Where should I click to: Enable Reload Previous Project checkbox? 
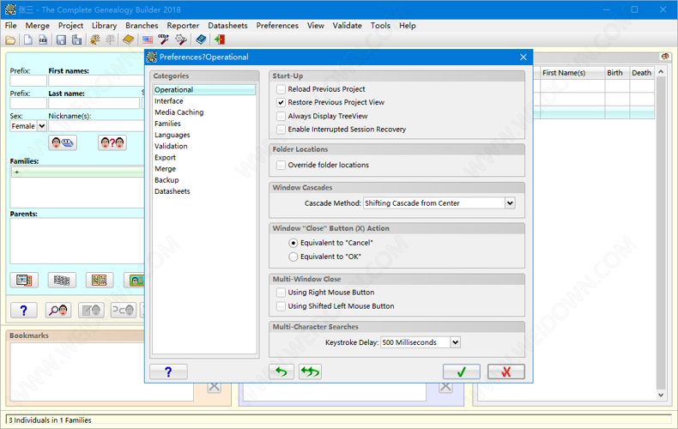(281, 89)
